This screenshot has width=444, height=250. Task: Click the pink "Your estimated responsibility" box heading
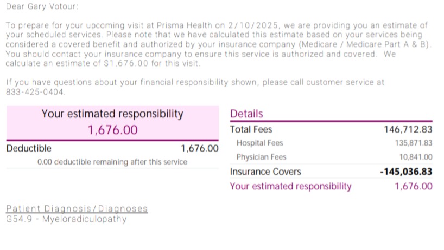pos(112,114)
